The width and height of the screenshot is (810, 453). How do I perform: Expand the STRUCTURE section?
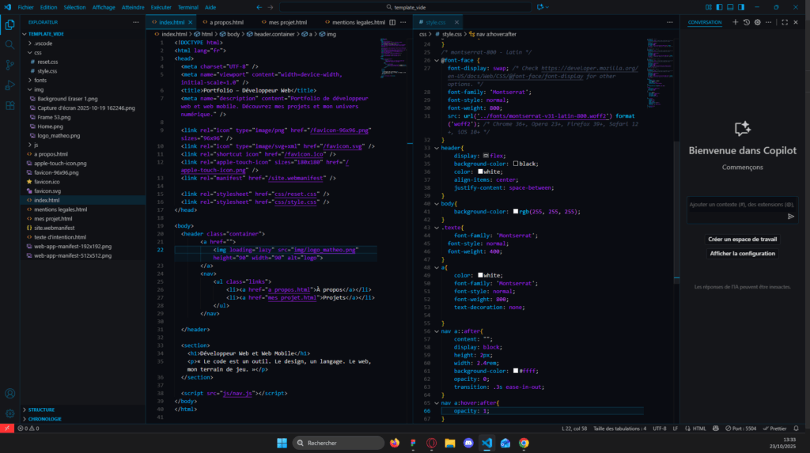[x=41, y=410]
